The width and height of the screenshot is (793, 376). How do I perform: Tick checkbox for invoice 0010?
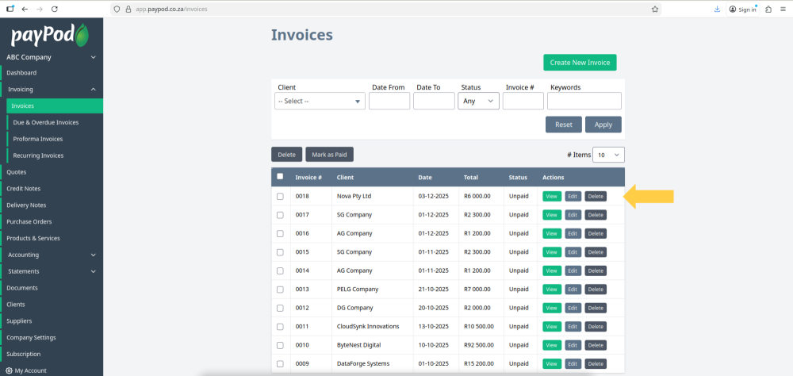pos(280,345)
